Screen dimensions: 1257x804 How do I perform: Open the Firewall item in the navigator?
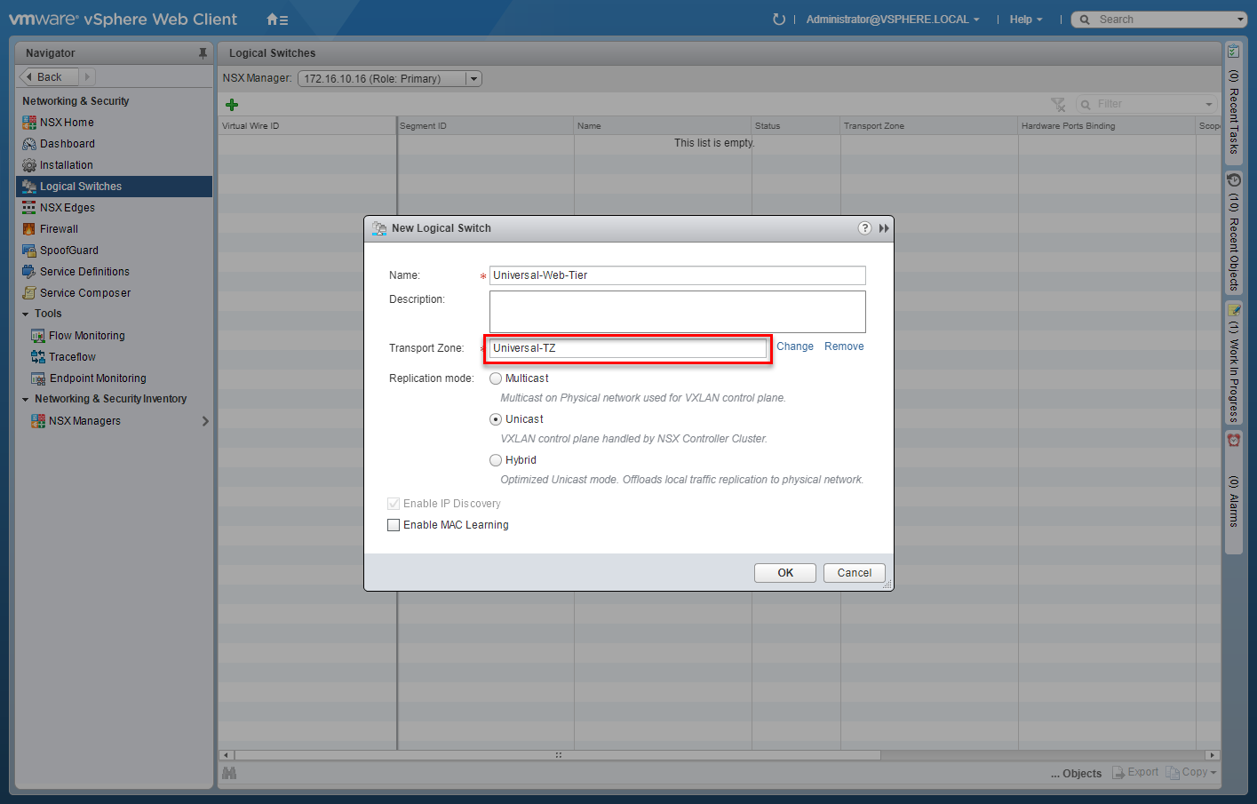[59, 229]
